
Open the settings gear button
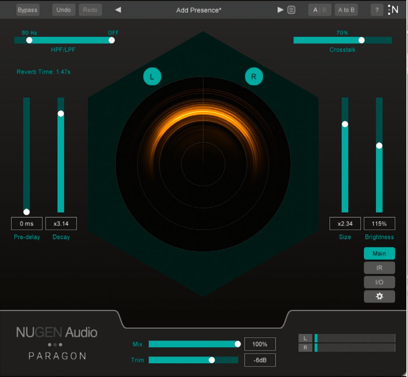pos(379,296)
